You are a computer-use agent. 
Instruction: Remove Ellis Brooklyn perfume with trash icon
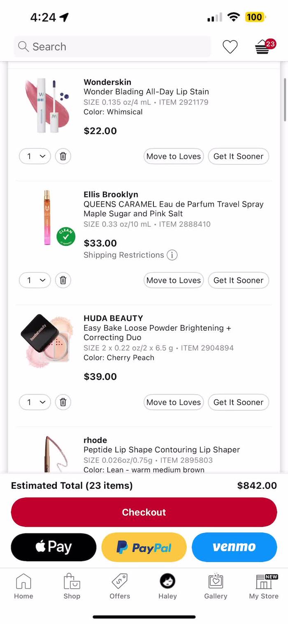tap(63, 280)
